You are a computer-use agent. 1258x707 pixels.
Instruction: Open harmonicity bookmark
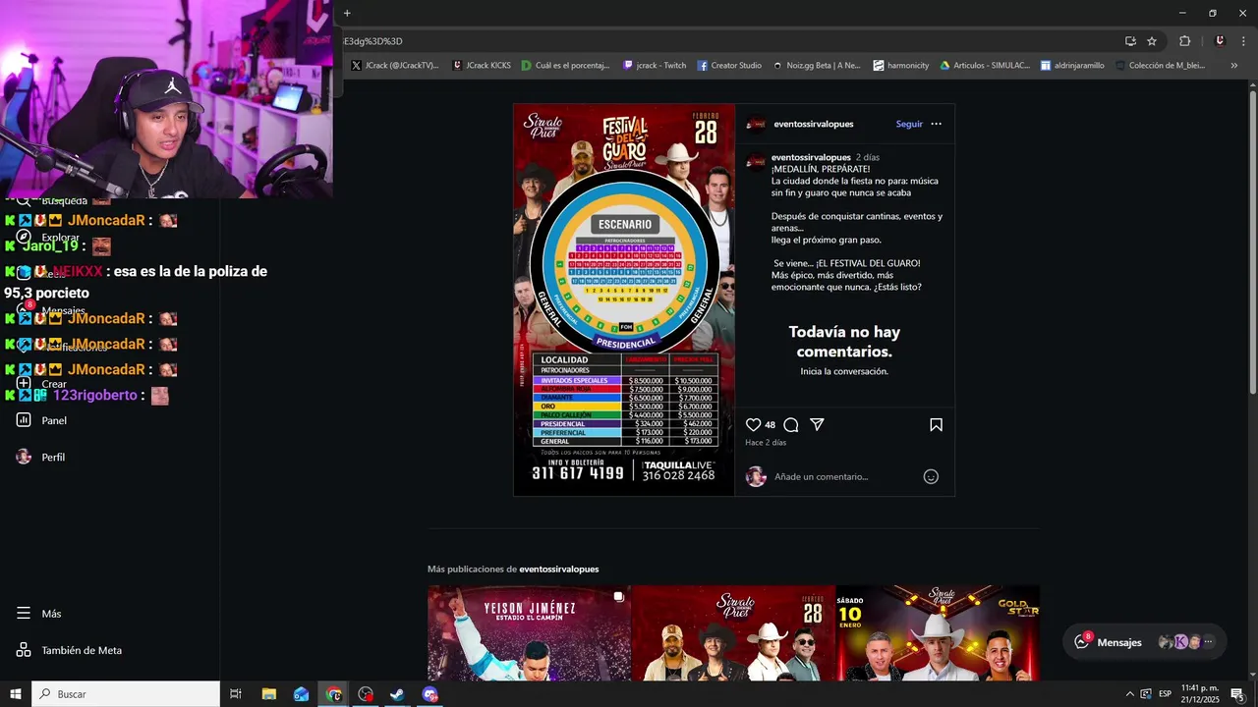[x=901, y=66]
